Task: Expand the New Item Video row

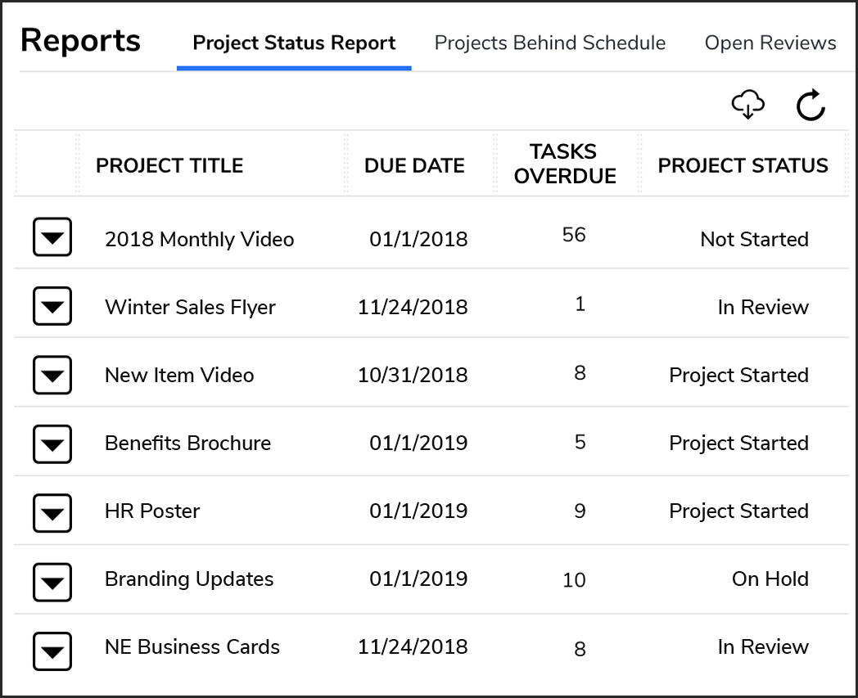Action: 52,375
